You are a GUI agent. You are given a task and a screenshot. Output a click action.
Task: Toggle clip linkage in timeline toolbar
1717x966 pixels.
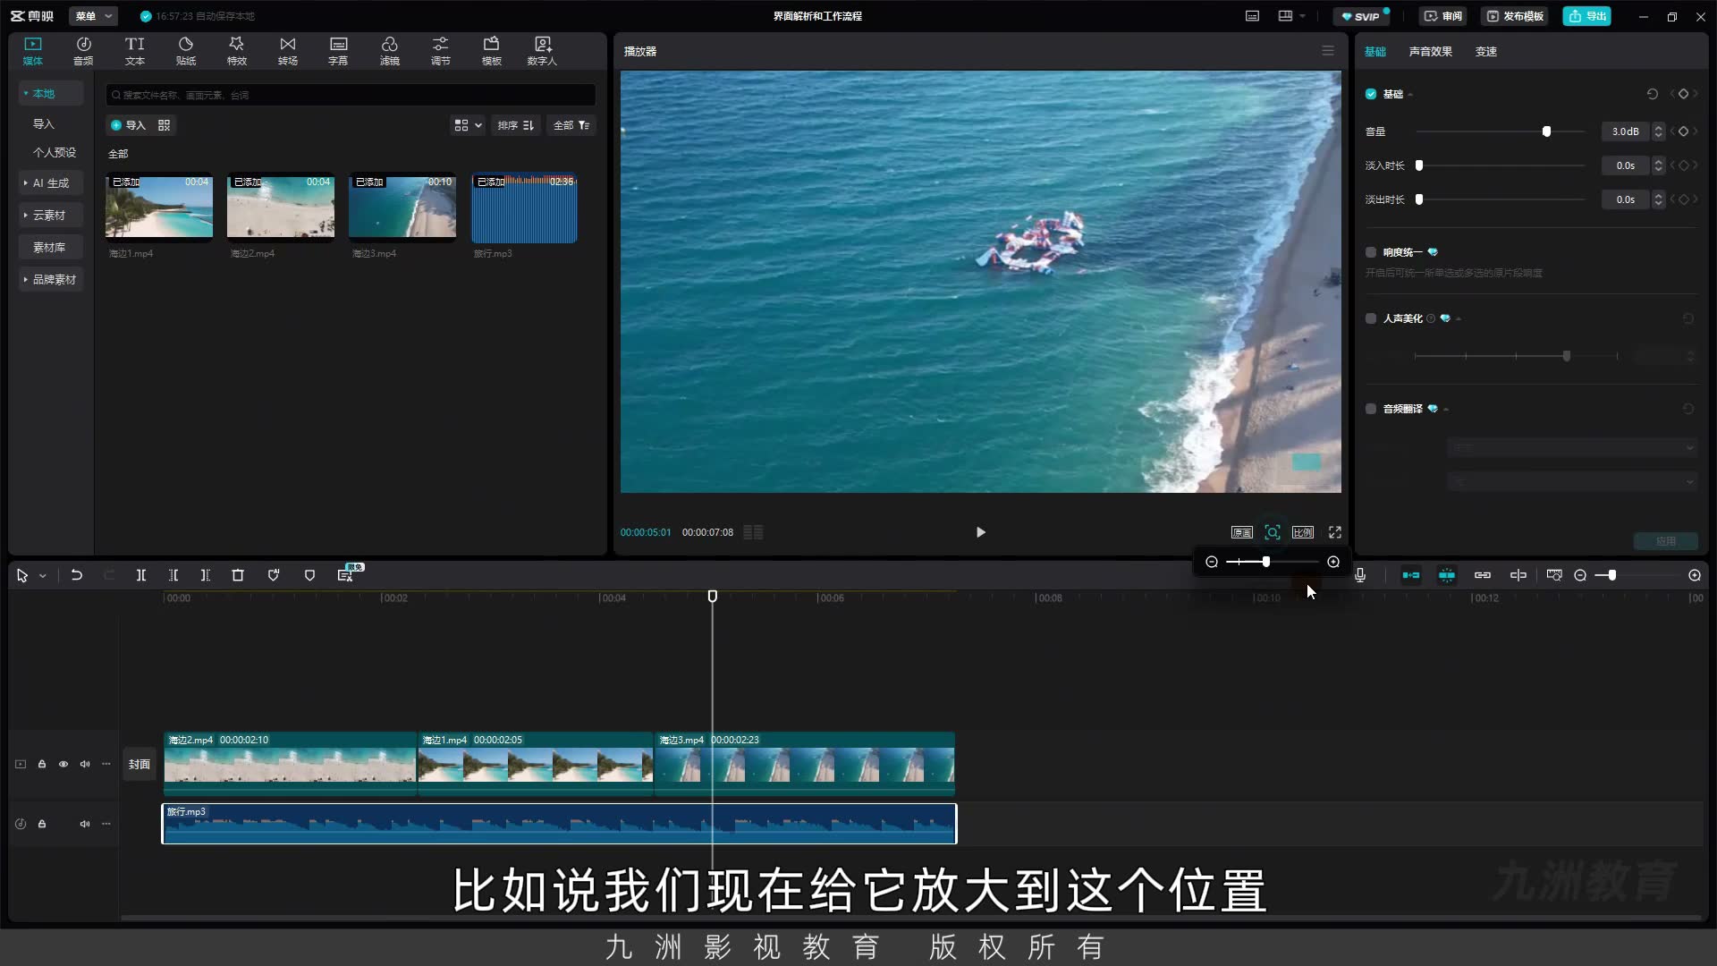(1483, 575)
